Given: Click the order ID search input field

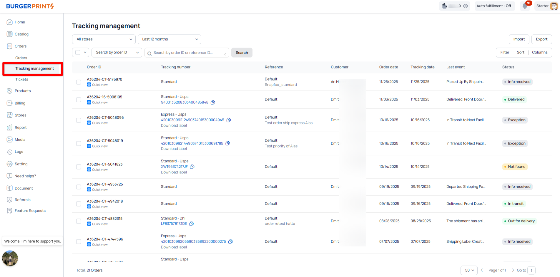Looking at the screenshot, I should [x=187, y=53].
